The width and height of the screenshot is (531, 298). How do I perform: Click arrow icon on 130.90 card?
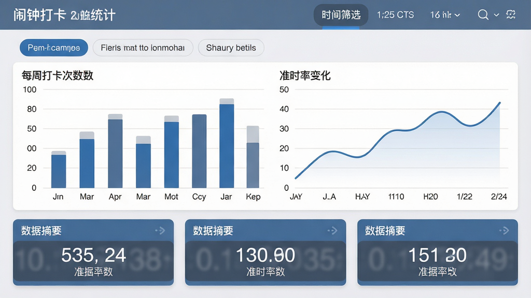[x=332, y=231]
